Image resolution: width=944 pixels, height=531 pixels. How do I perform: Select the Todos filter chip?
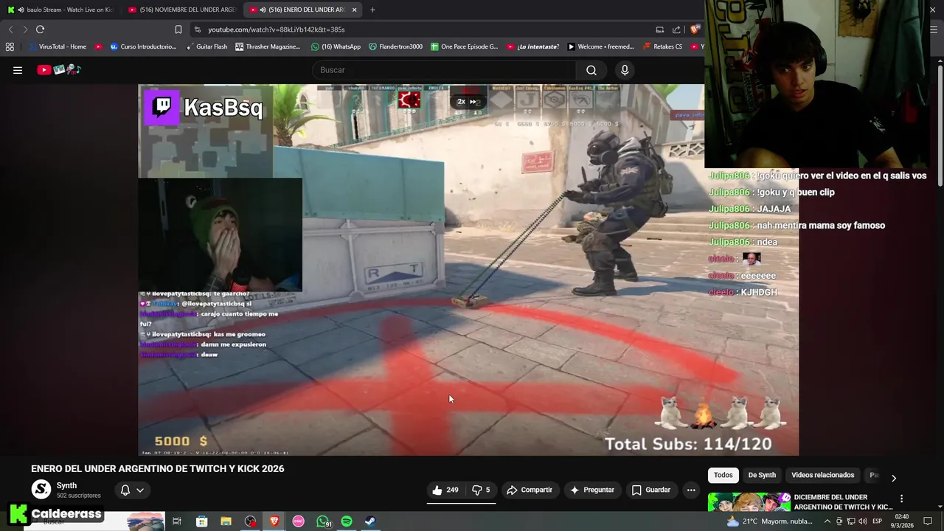tap(723, 476)
